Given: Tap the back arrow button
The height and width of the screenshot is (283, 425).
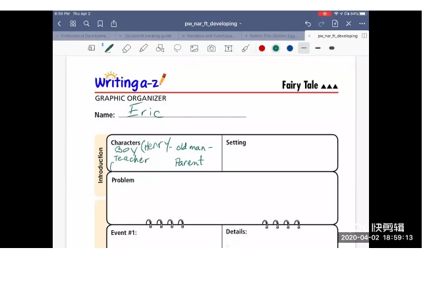Looking at the screenshot, I should coord(59,24).
